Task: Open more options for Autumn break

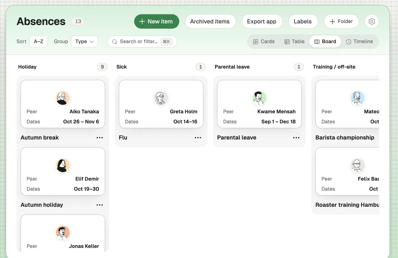Action: coord(99,137)
